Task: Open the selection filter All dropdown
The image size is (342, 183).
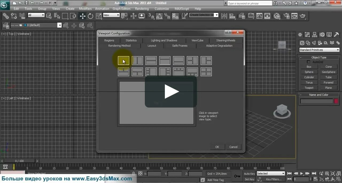Action: tap(36, 15)
